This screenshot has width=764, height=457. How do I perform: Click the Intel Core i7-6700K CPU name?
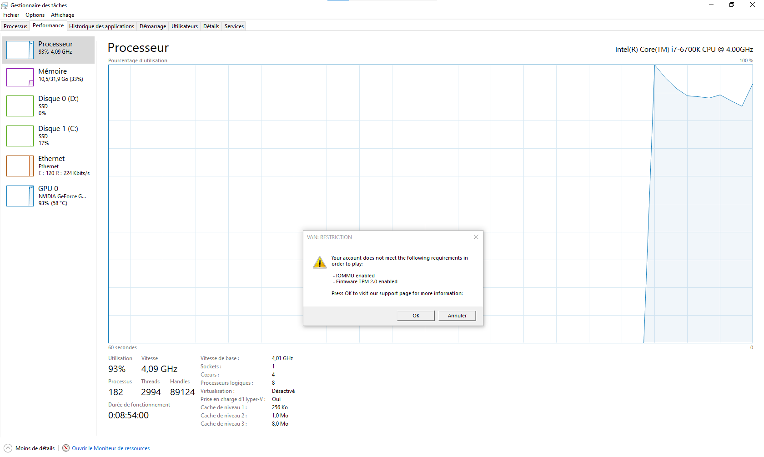684,49
